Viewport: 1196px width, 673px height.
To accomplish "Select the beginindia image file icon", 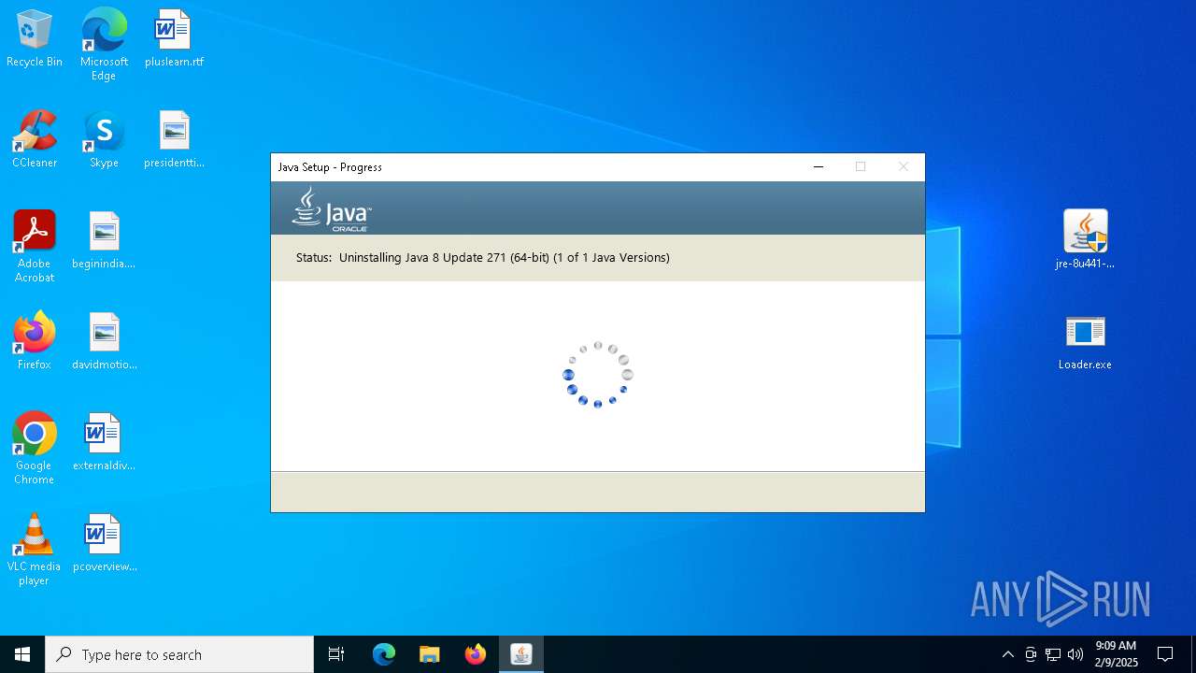I will pos(104,240).
